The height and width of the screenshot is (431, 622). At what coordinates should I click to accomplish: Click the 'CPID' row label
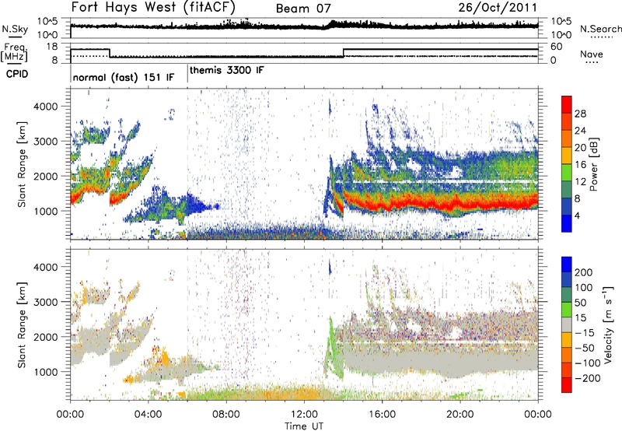[17, 74]
